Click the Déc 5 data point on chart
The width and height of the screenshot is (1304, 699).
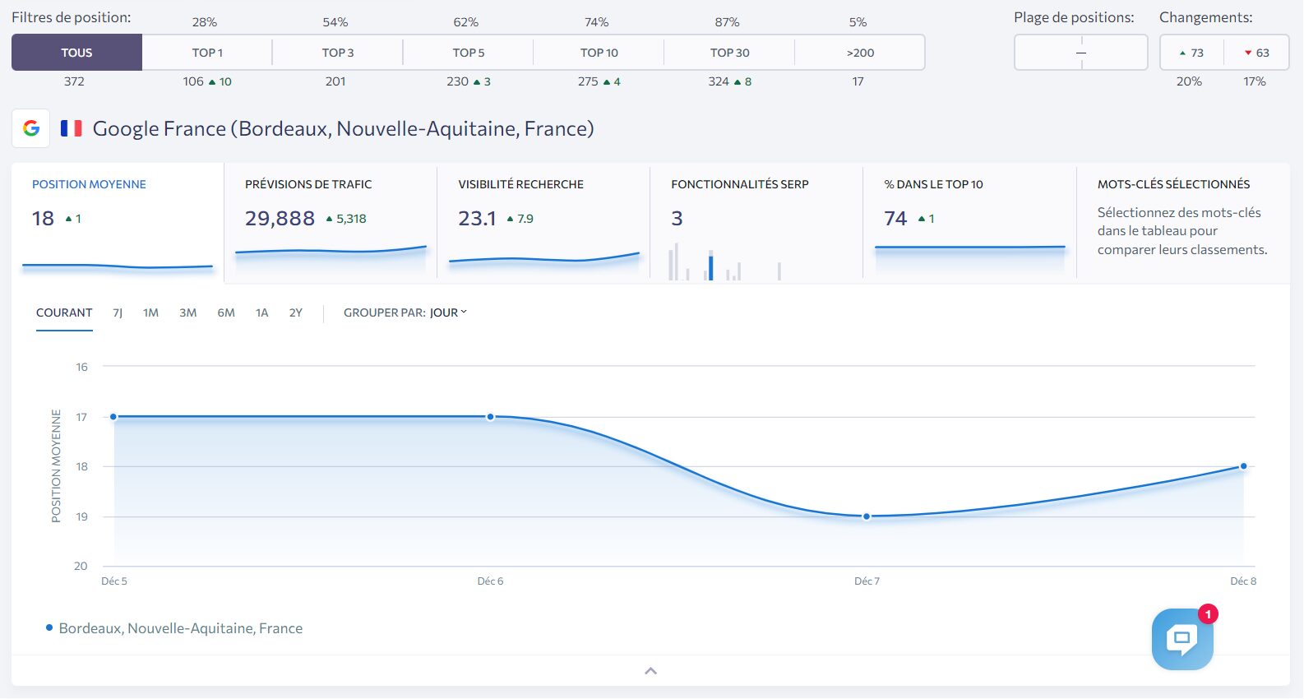113,417
